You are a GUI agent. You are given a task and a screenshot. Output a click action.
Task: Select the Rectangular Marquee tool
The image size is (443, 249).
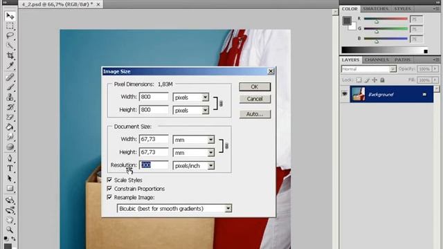[10, 26]
